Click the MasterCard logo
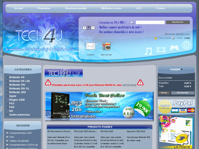This screenshot has height=149, width=199. tap(191, 110)
